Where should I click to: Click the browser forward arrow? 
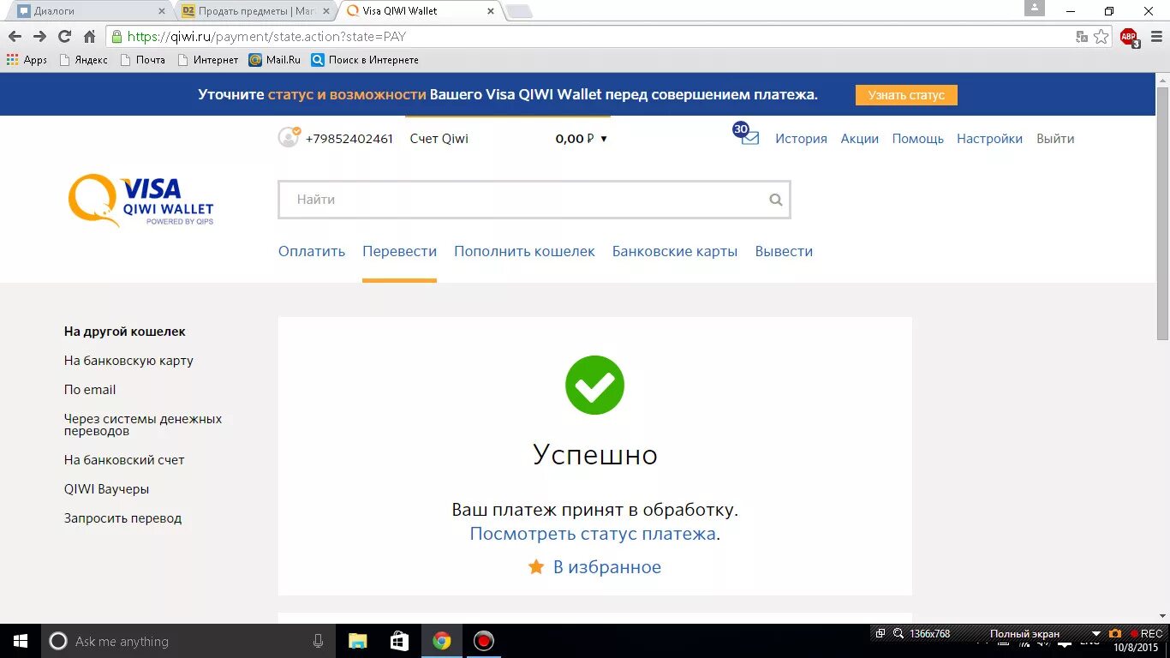coord(39,36)
